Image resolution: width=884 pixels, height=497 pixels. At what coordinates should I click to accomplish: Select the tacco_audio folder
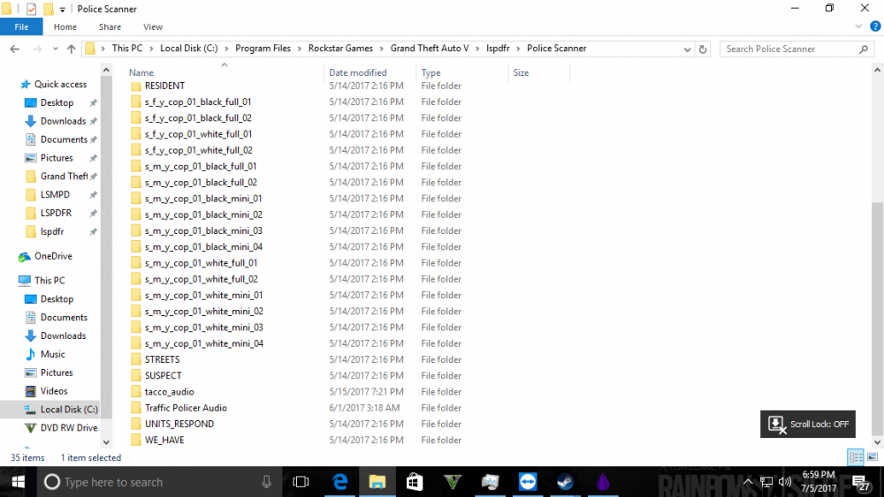169,392
